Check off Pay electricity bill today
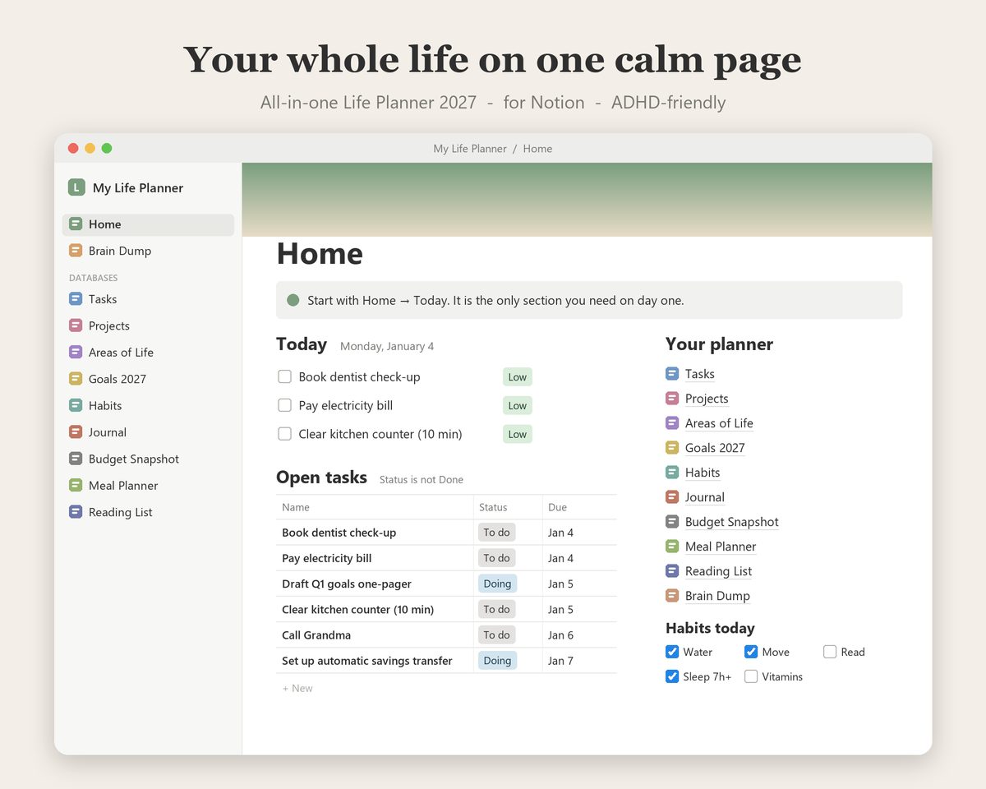 coord(285,405)
